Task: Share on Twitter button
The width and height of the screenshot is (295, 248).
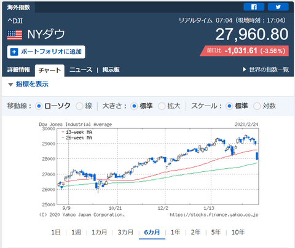Action: click(278, 7)
